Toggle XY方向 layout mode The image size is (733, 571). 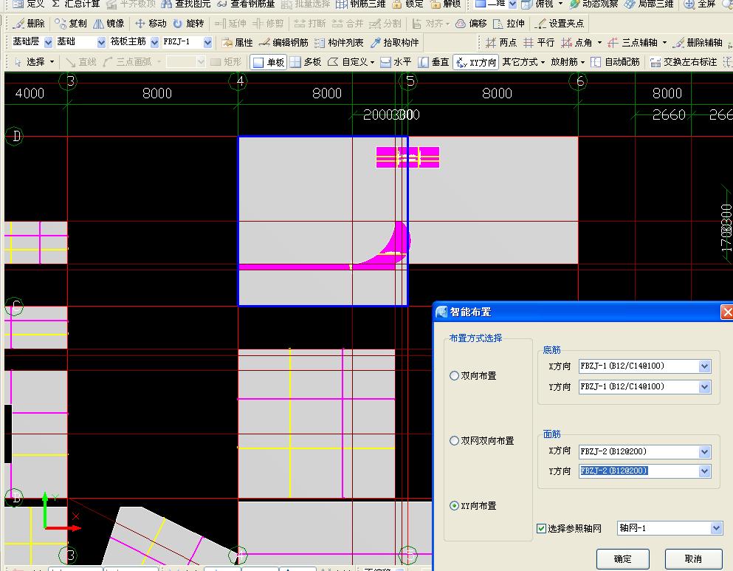coord(476,62)
